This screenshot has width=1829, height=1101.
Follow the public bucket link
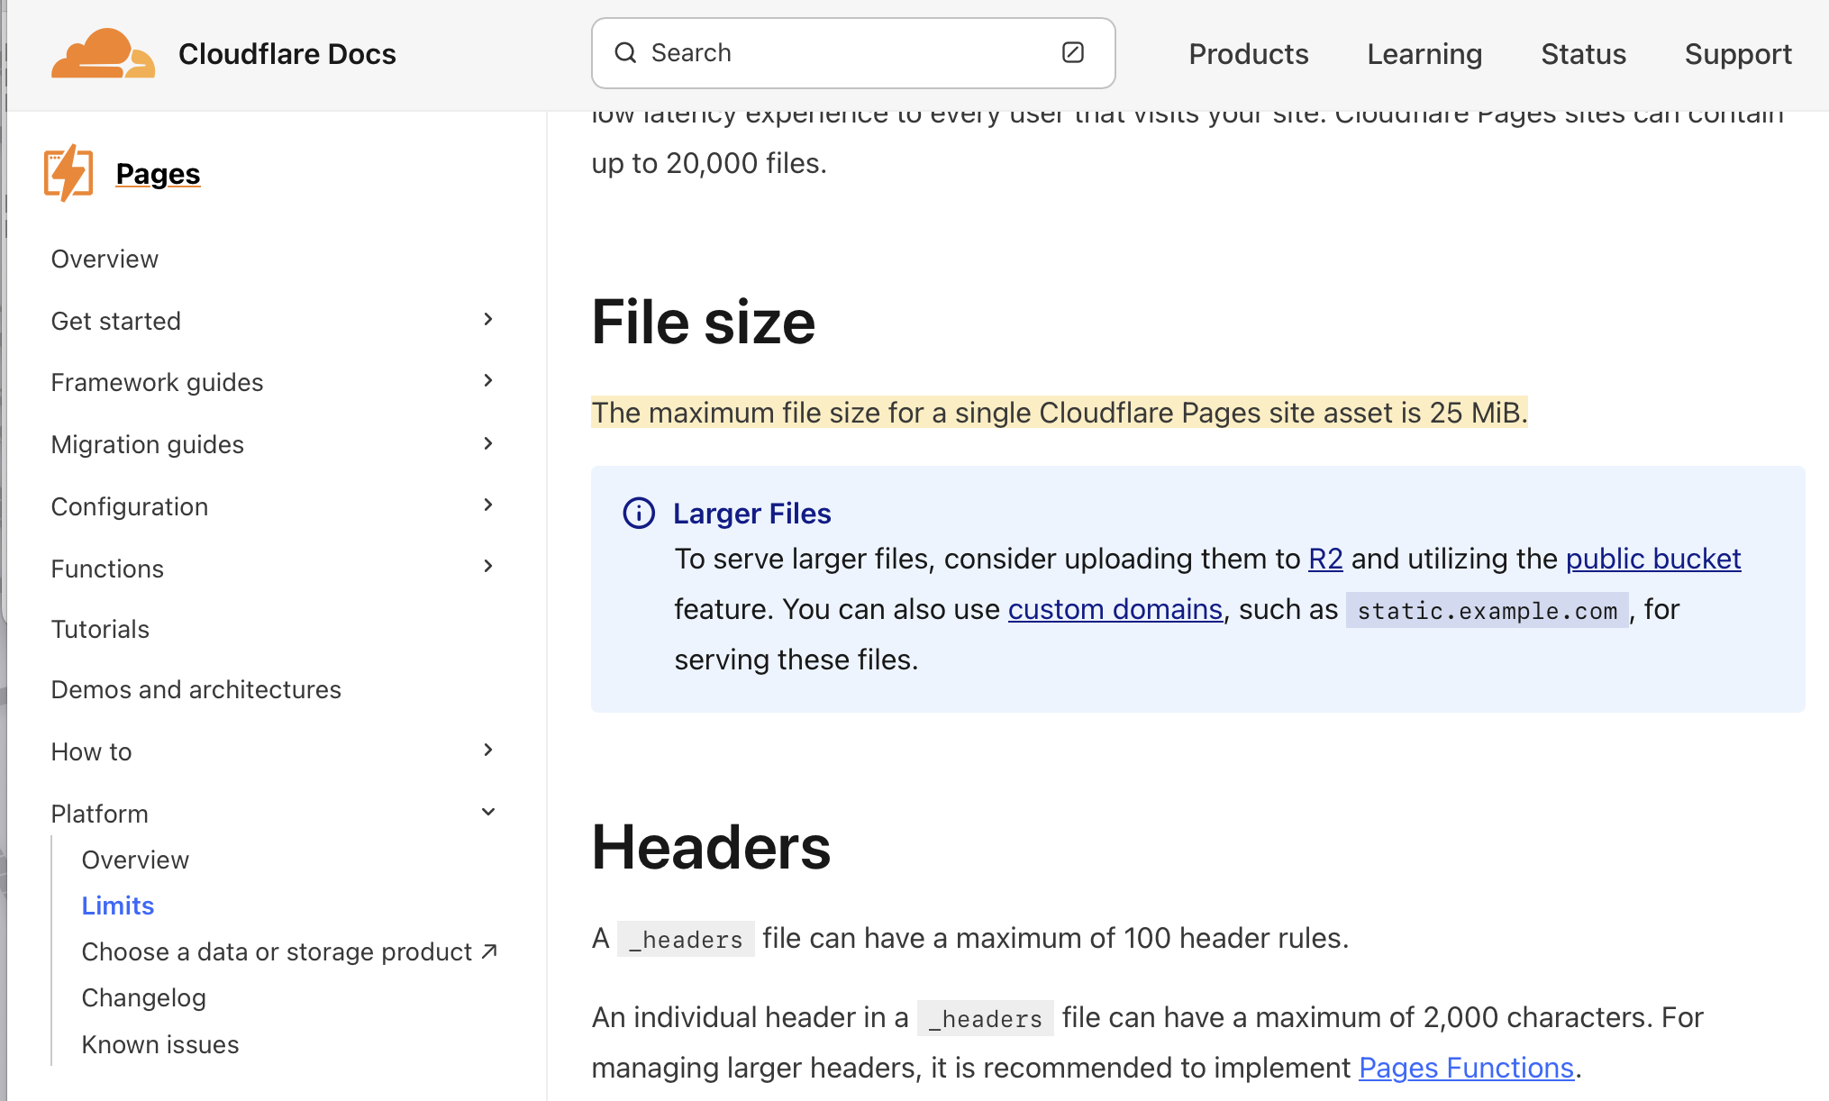tap(1652, 560)
